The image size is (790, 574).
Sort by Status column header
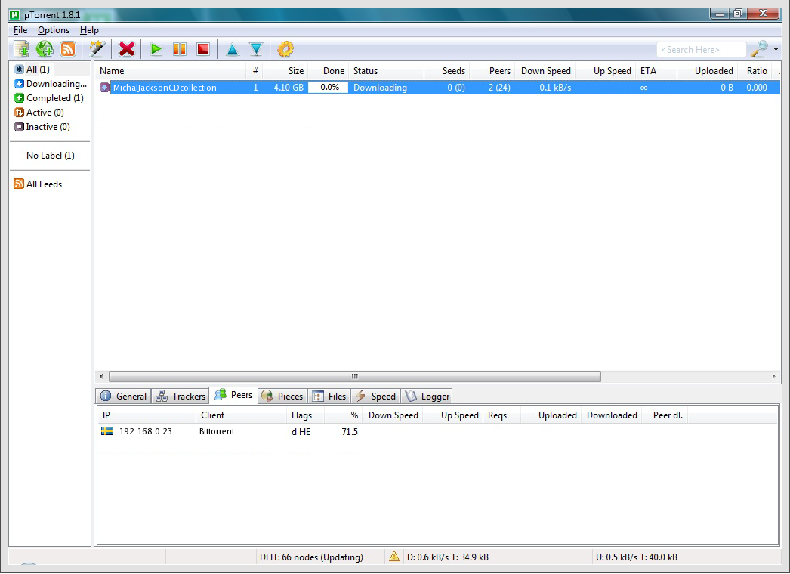(x=387, y=70)
